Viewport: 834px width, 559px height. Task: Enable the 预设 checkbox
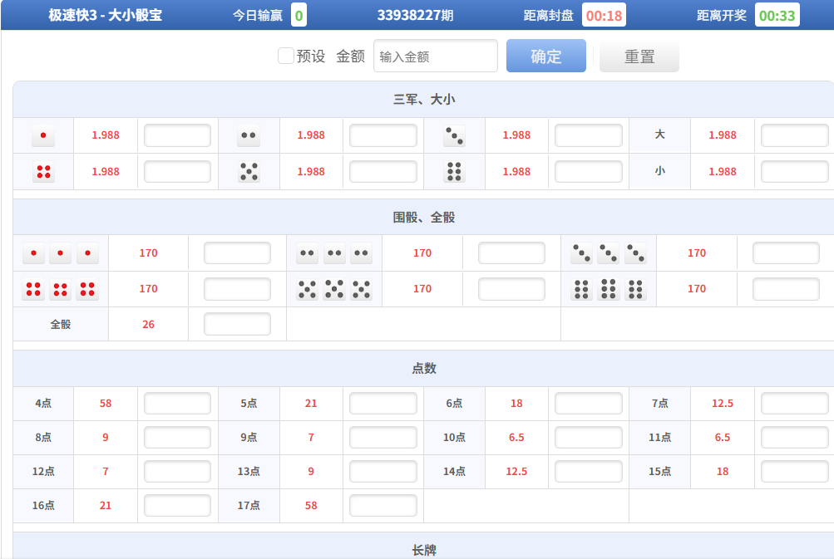(x=286, y=56)
